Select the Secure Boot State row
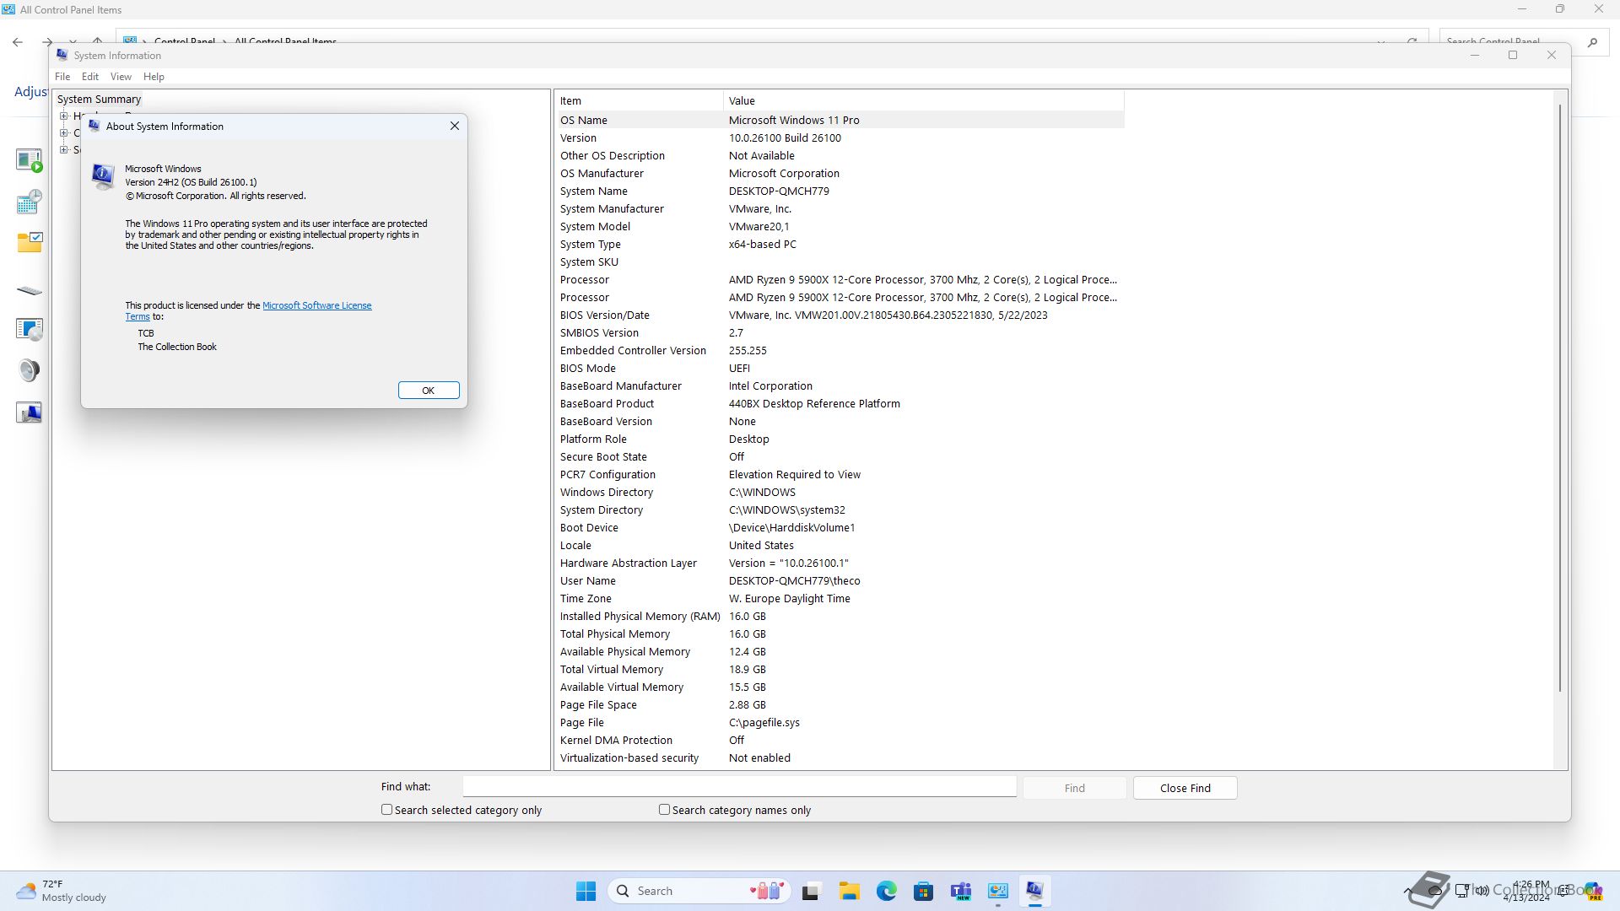 tap(840, 456)
